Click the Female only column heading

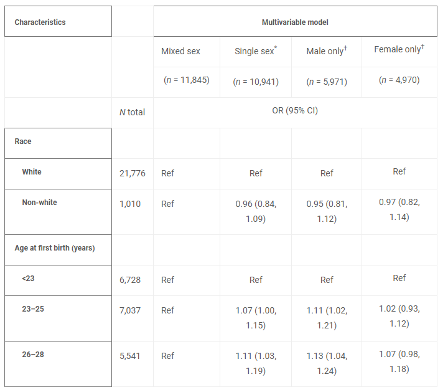pyautogui.click(x=399, y=50)
